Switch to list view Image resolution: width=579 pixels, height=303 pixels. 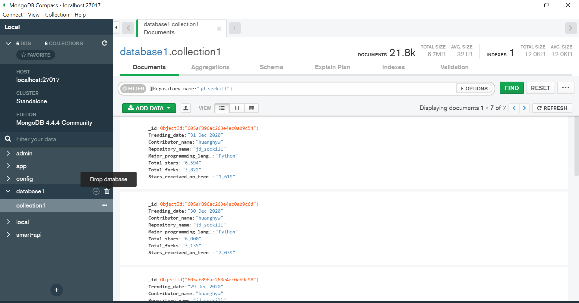pyautogui.click(x=222, y=108)
